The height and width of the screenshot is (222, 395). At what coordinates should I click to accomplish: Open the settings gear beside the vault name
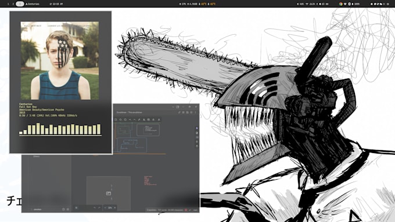coord(67,209)
